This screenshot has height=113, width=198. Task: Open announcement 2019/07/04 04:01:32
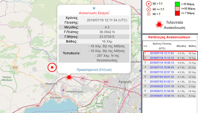162,77
